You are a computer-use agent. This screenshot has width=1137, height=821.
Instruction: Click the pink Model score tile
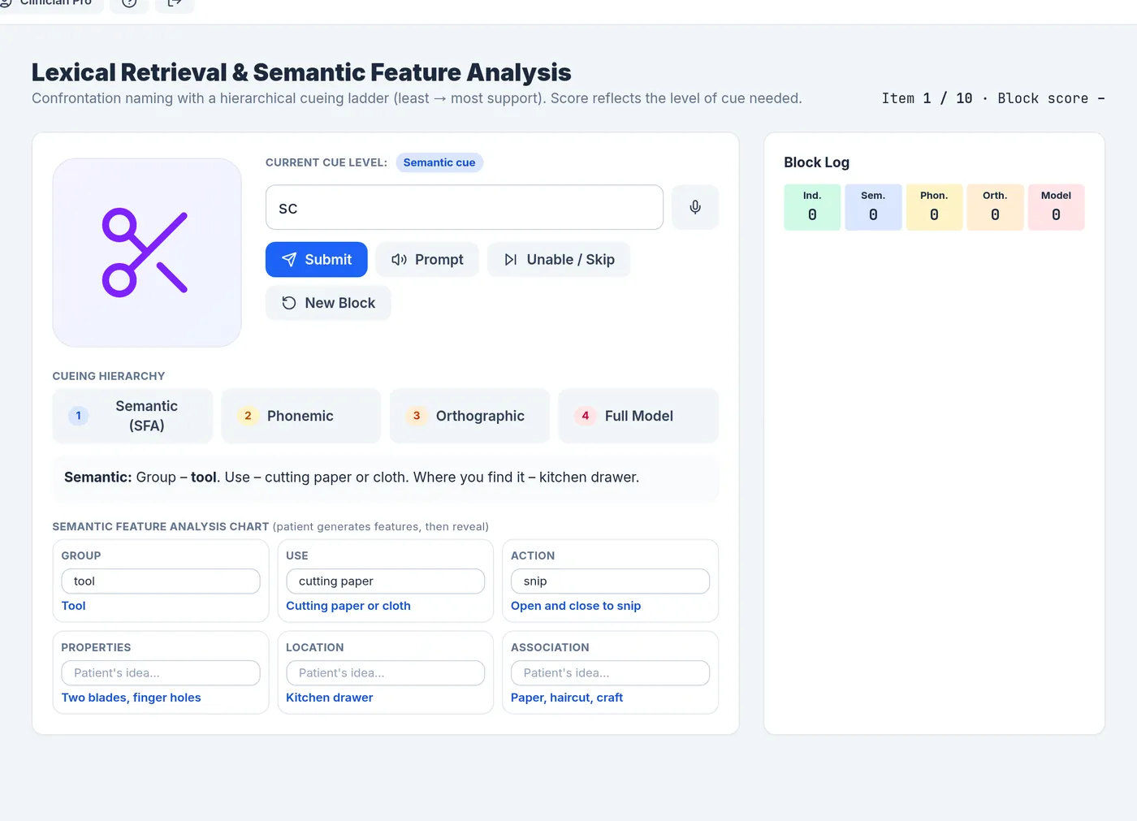tap(1056, 207)
